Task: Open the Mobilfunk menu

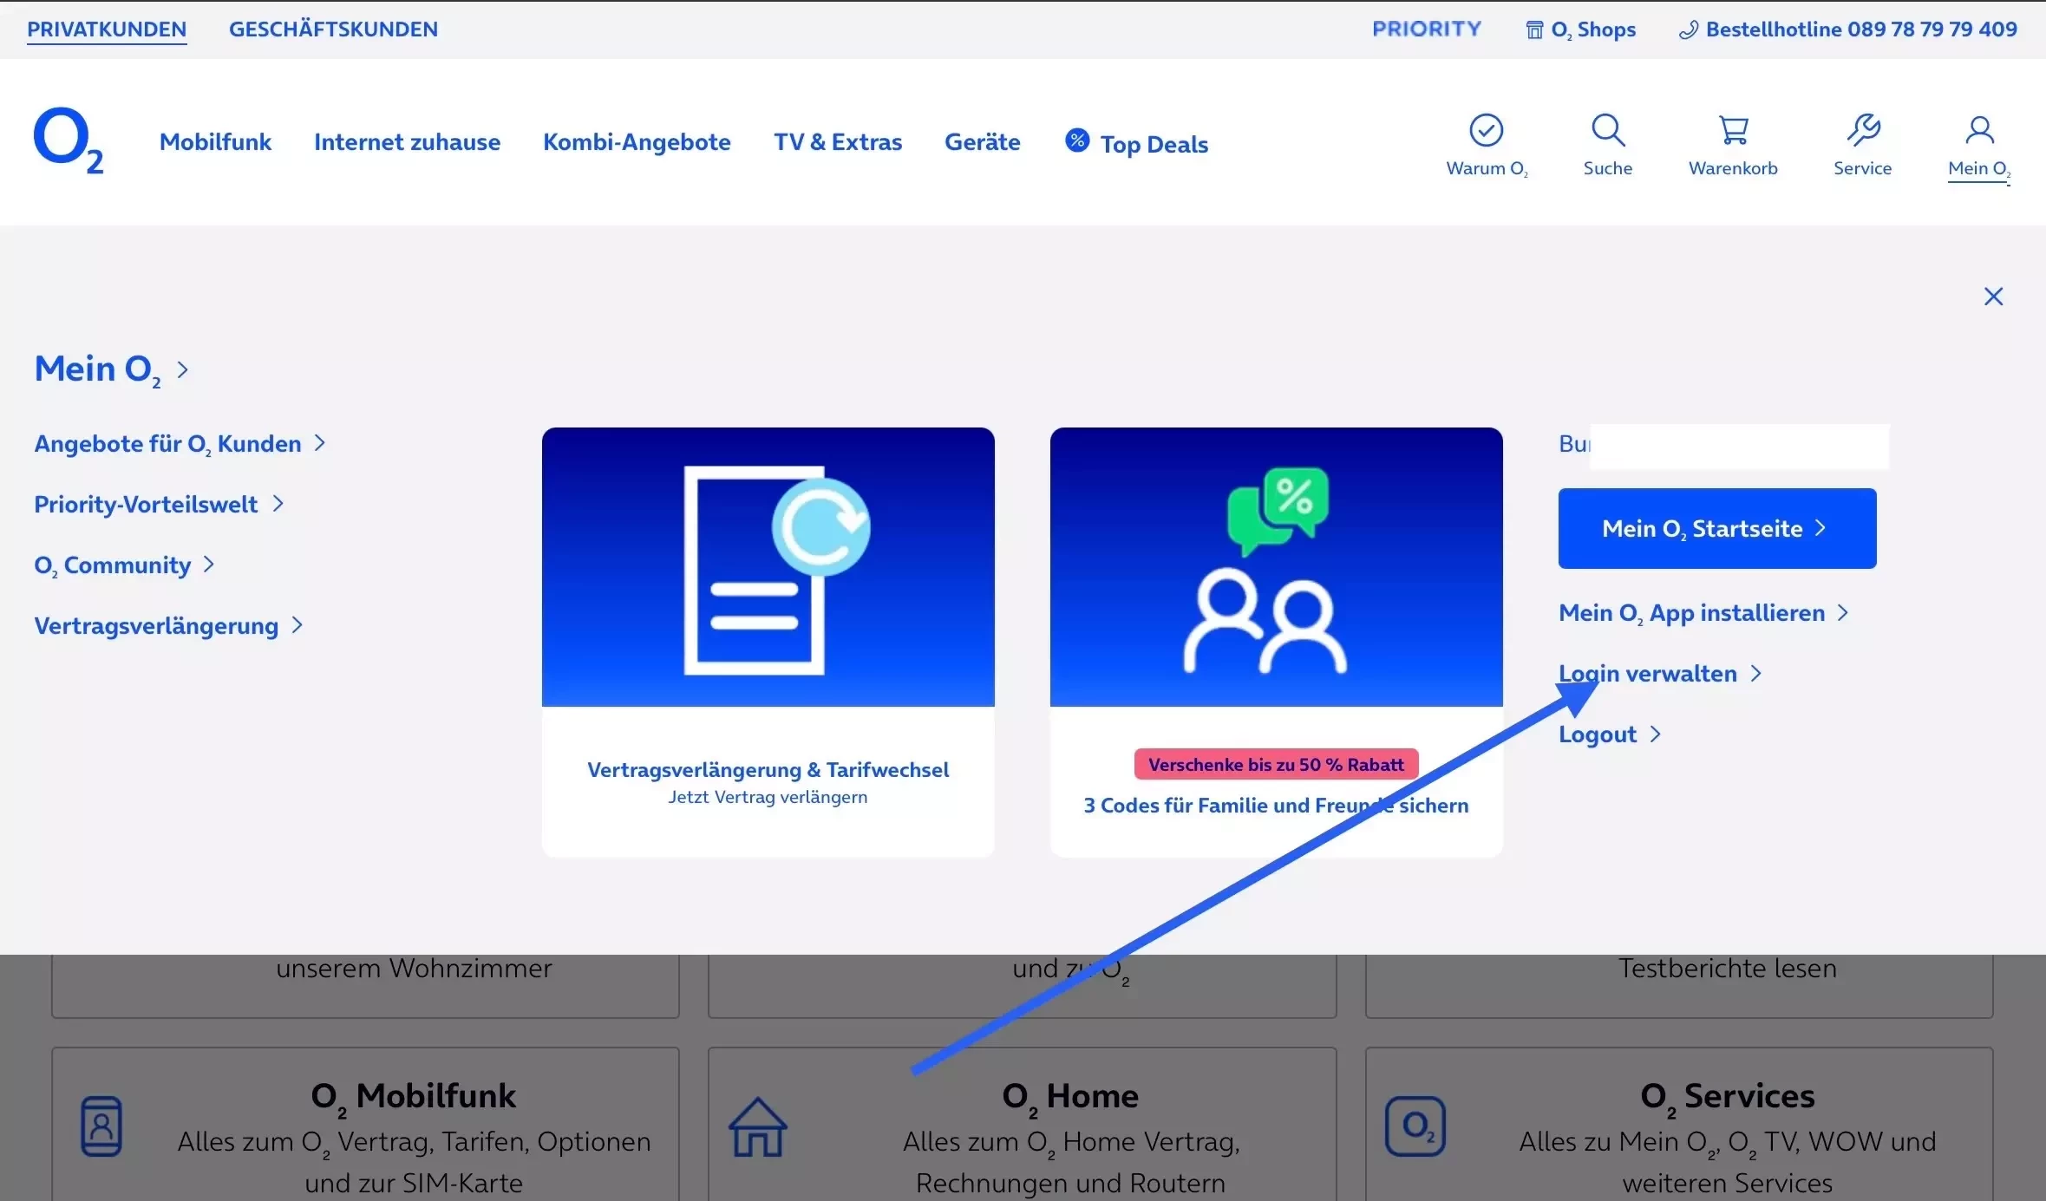Action: pyautogui.click(x=215, y=142)
